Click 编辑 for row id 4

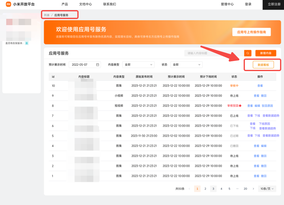(264, 146)
